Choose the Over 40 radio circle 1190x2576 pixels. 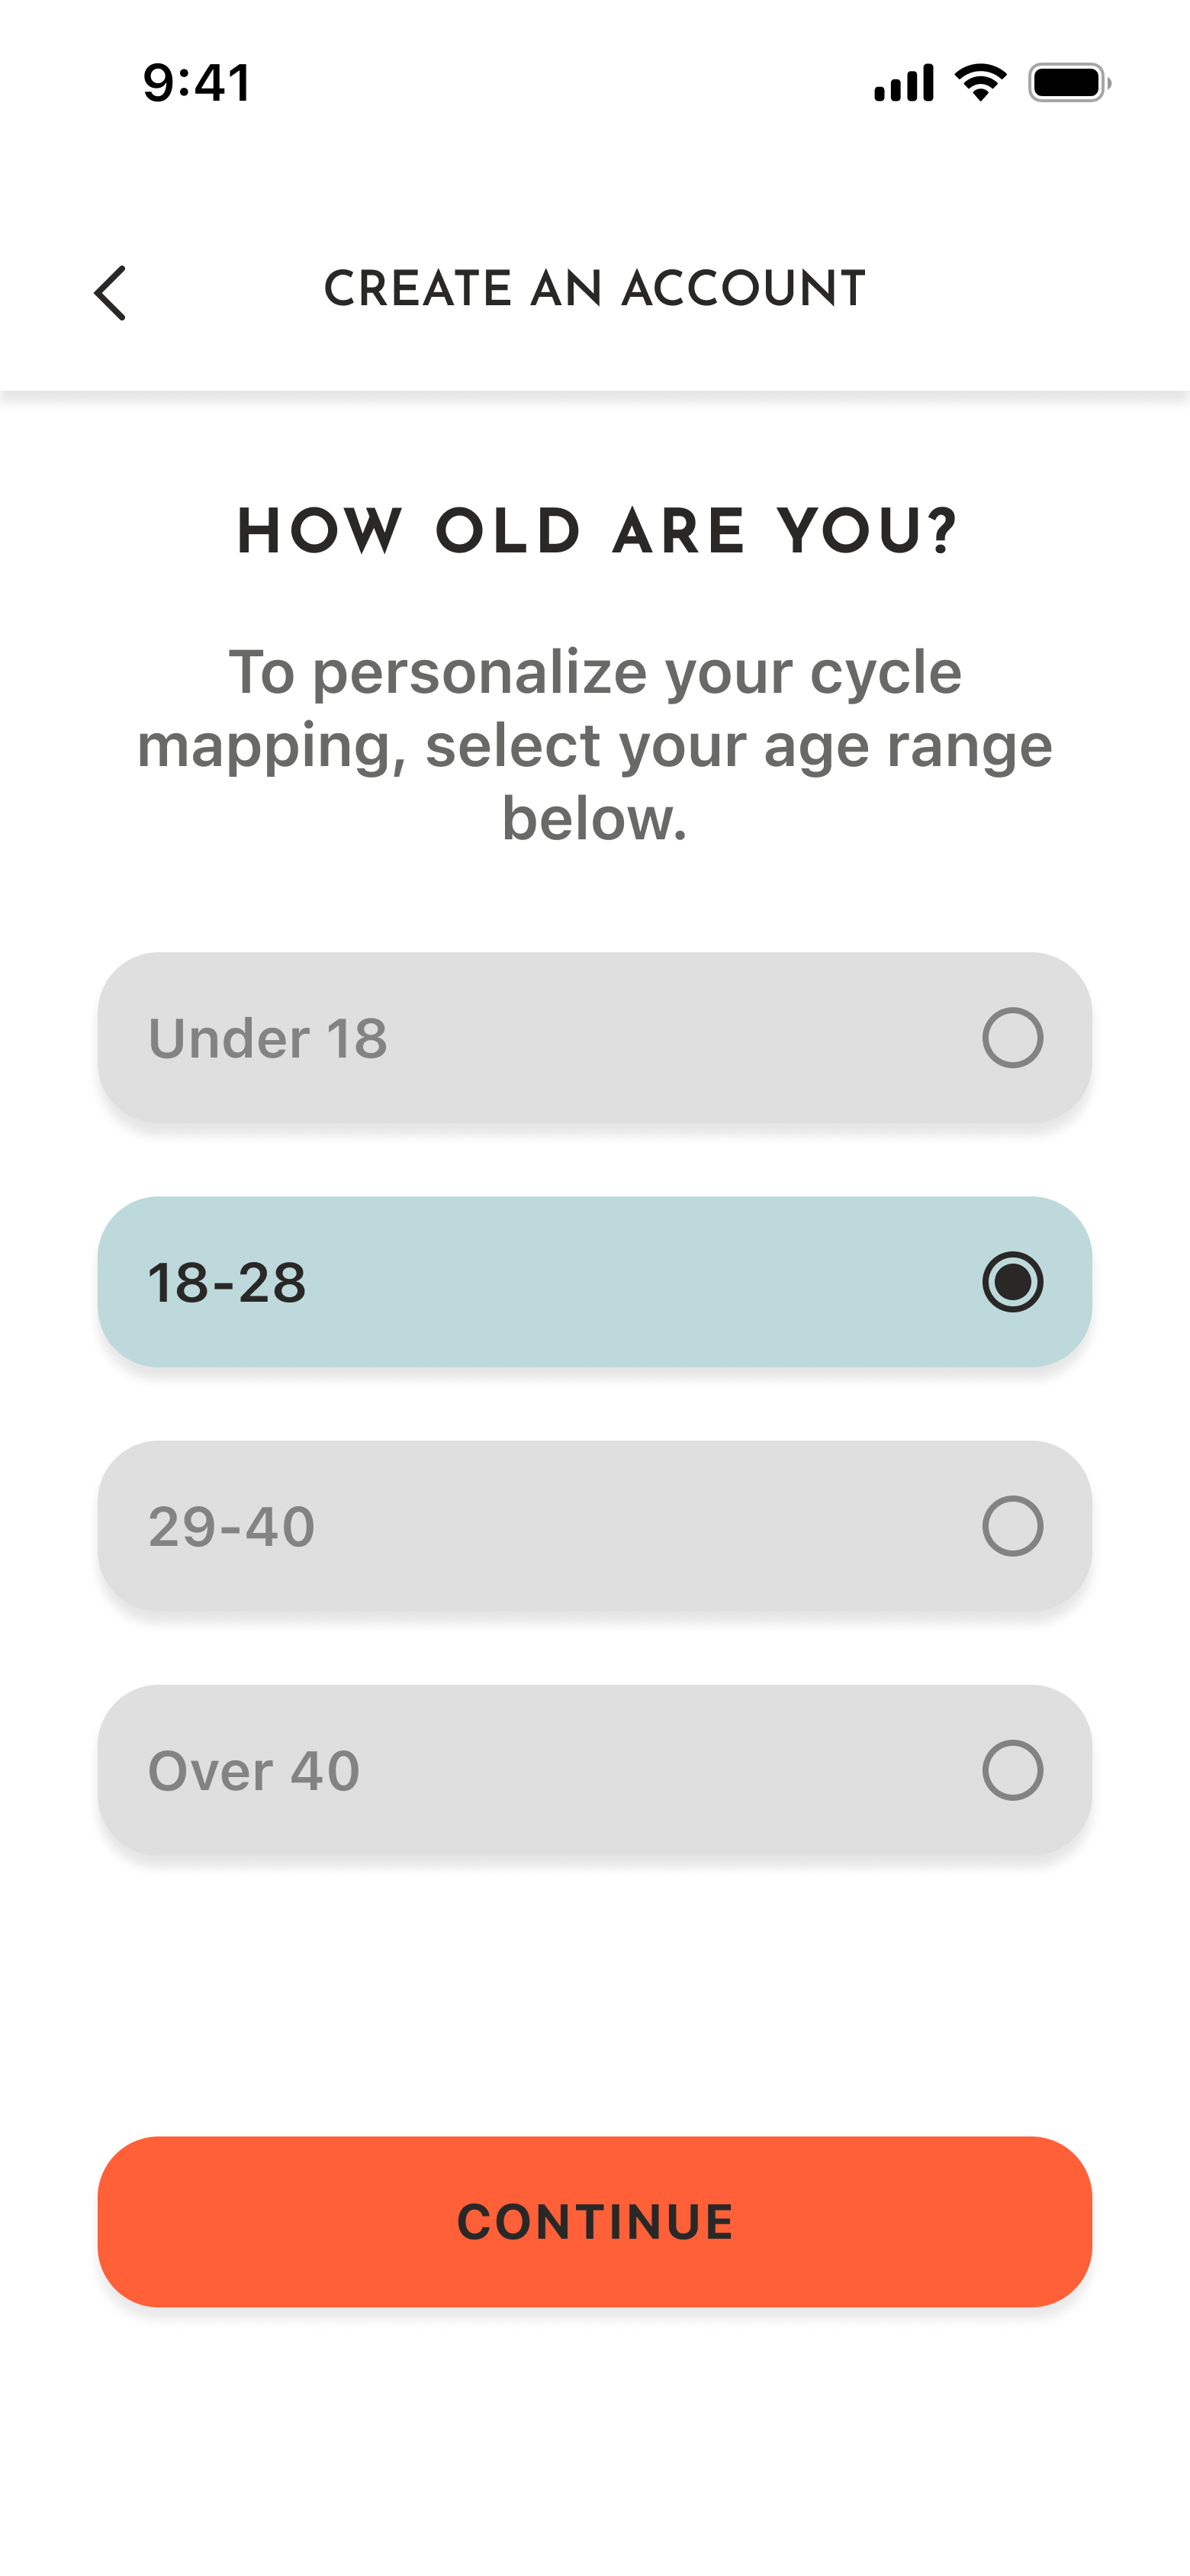pos(1012,1769)
